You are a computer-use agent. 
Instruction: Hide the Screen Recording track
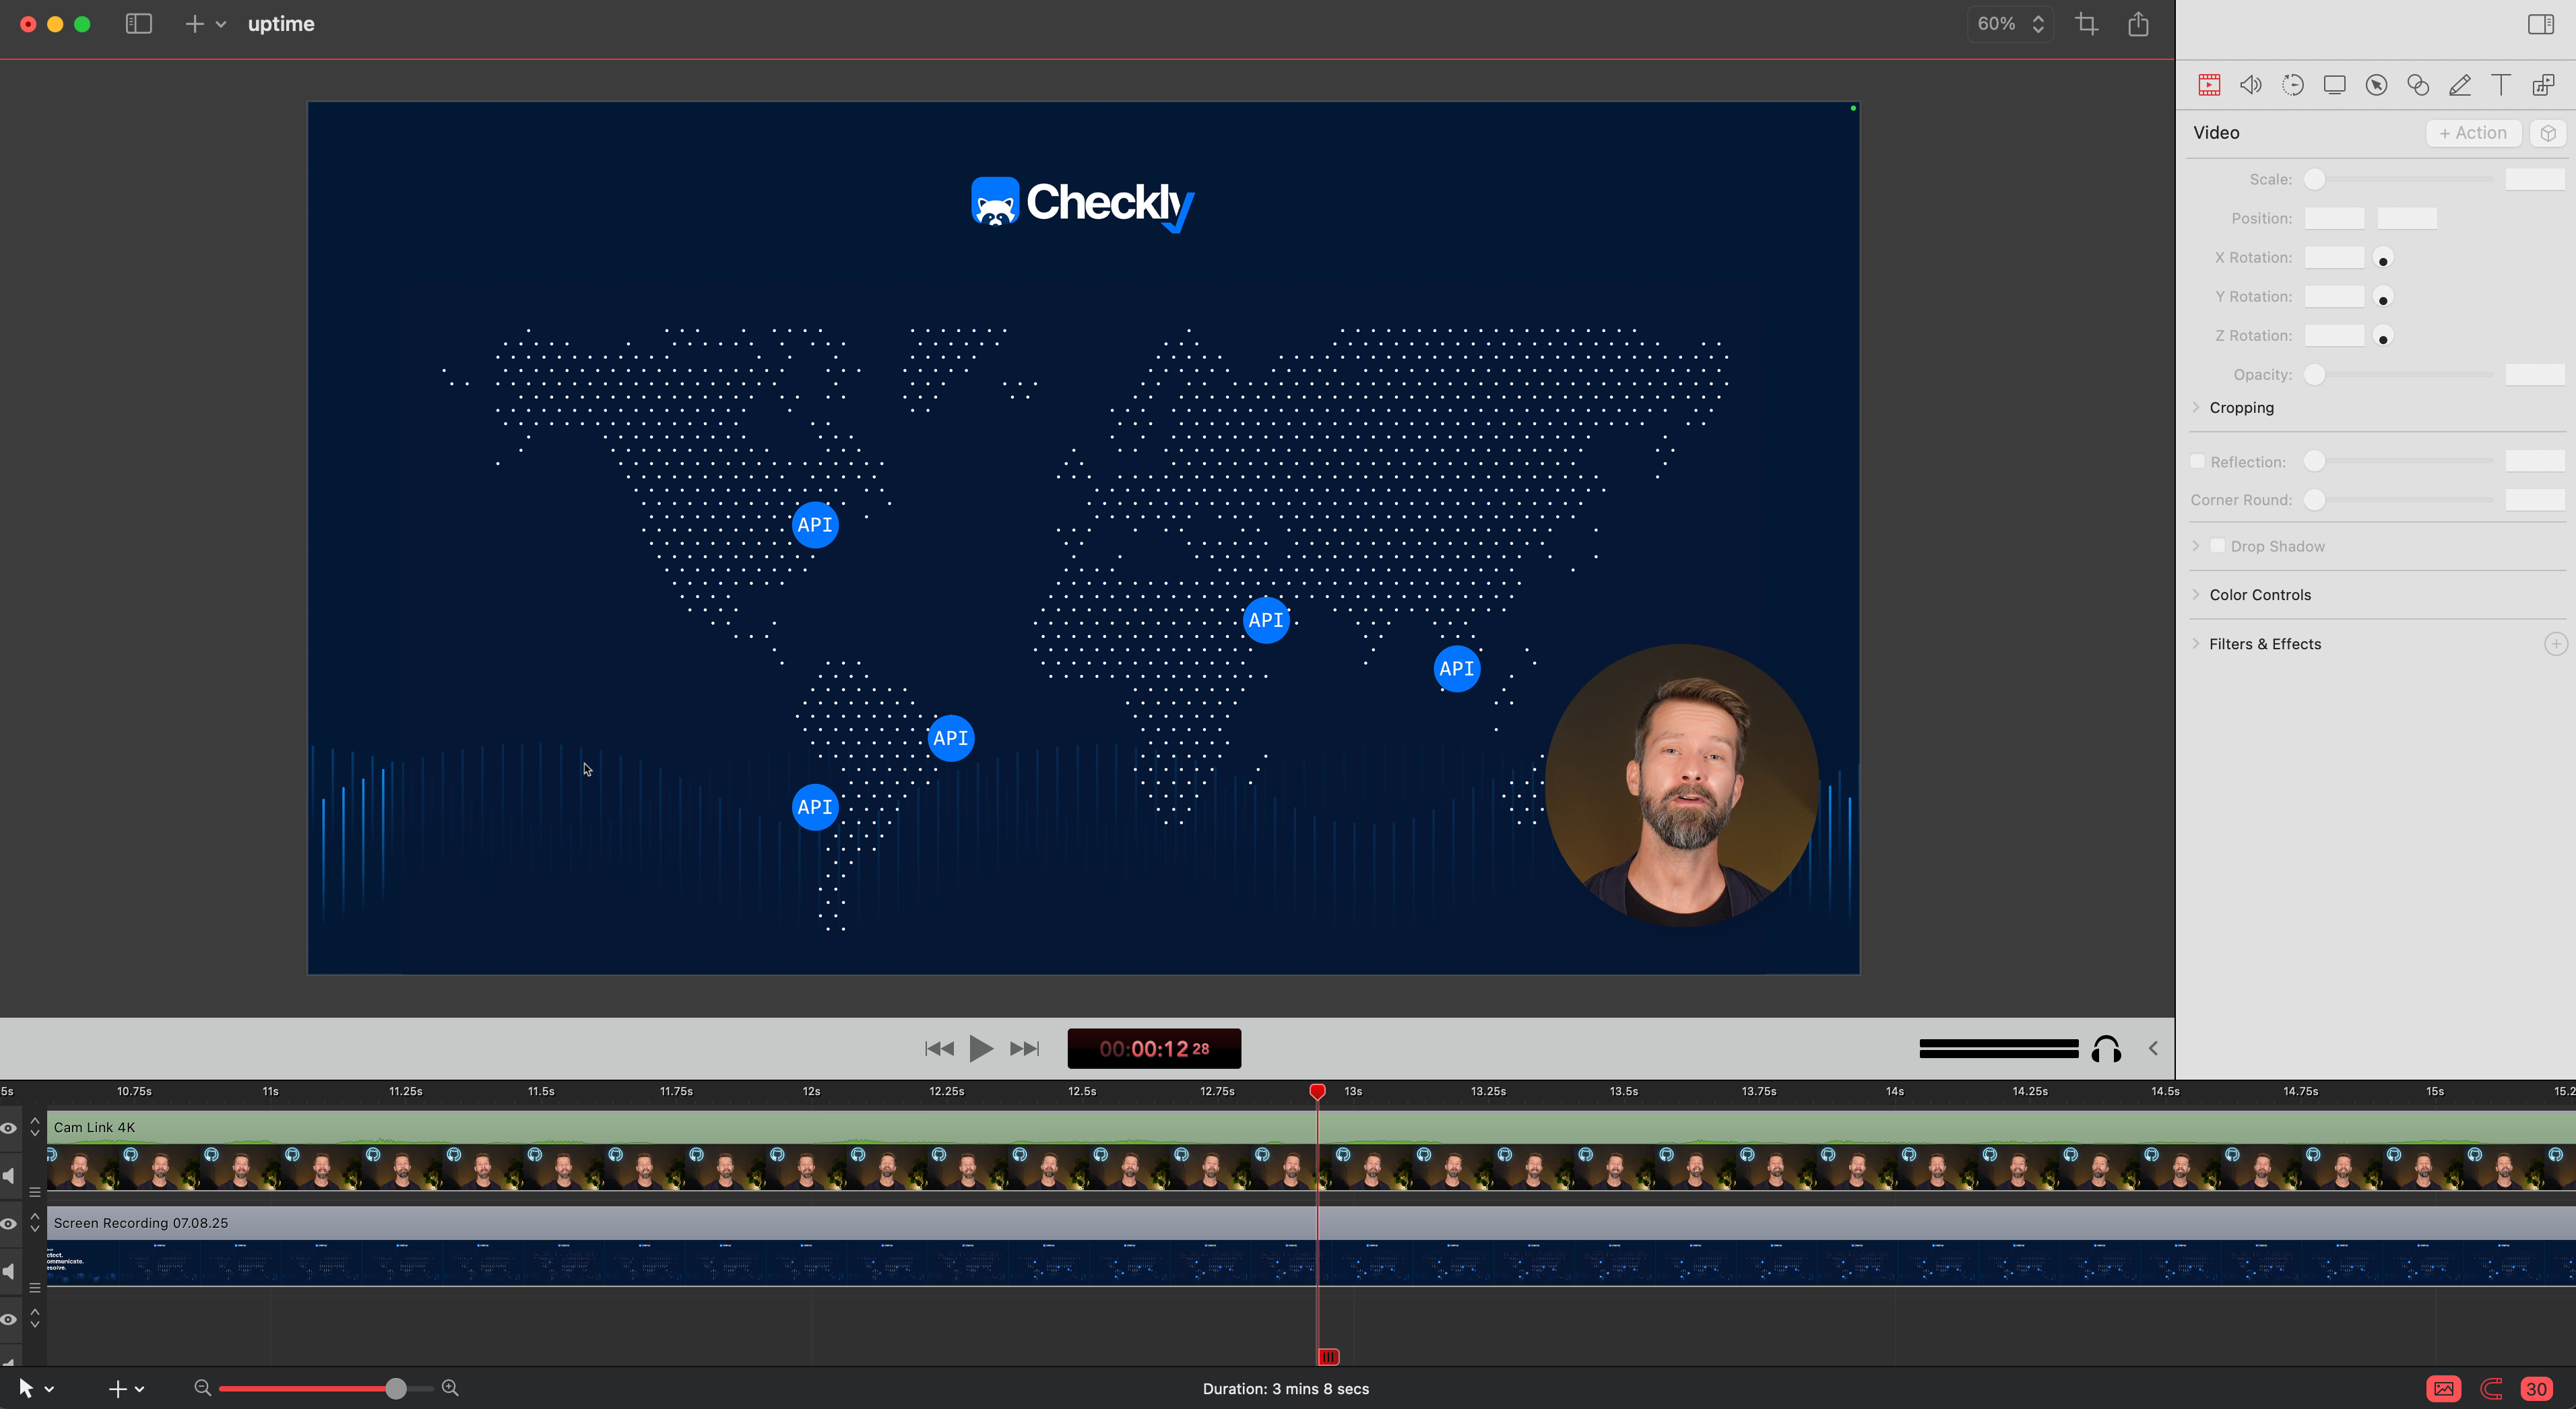click(9, 1224)
